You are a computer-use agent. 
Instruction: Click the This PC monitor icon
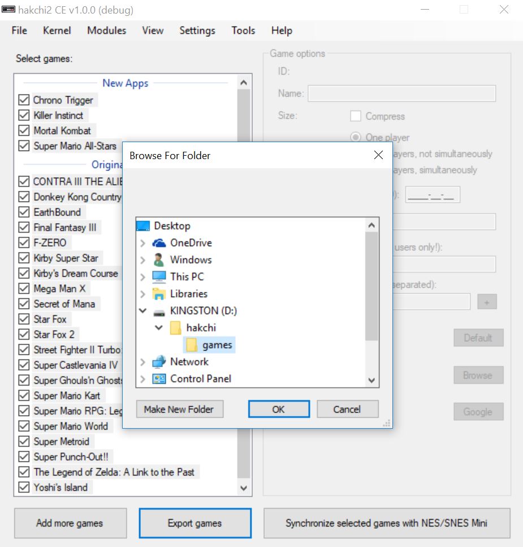159,277
